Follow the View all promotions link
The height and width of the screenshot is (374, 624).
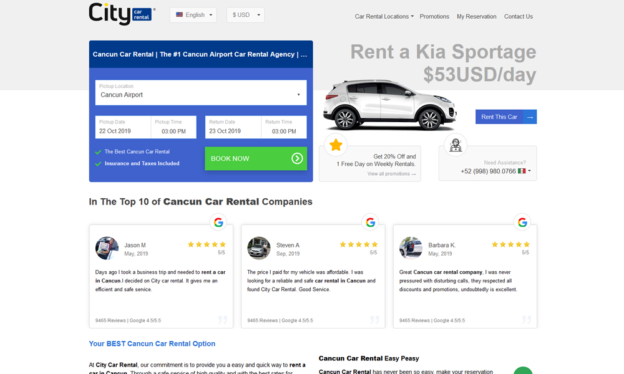tap(391, 174)
